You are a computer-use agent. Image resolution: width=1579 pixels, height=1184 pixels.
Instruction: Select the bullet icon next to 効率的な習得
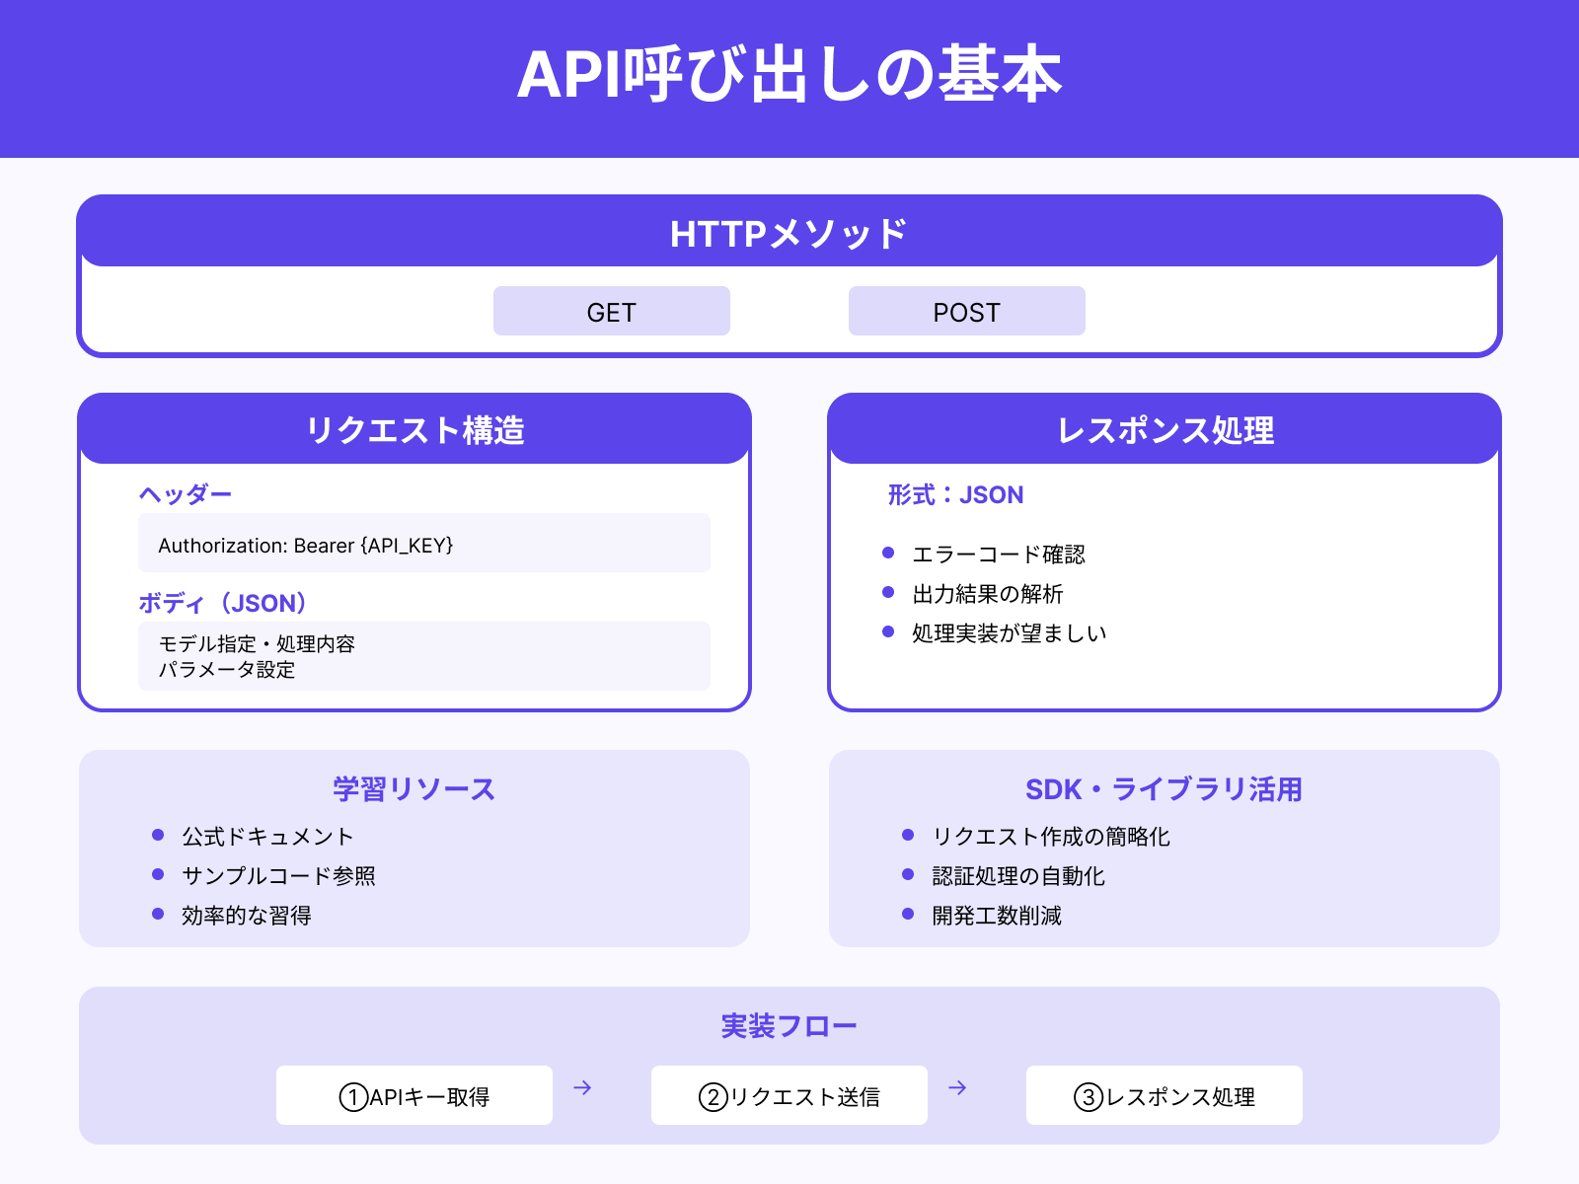(x=158, y=916)
